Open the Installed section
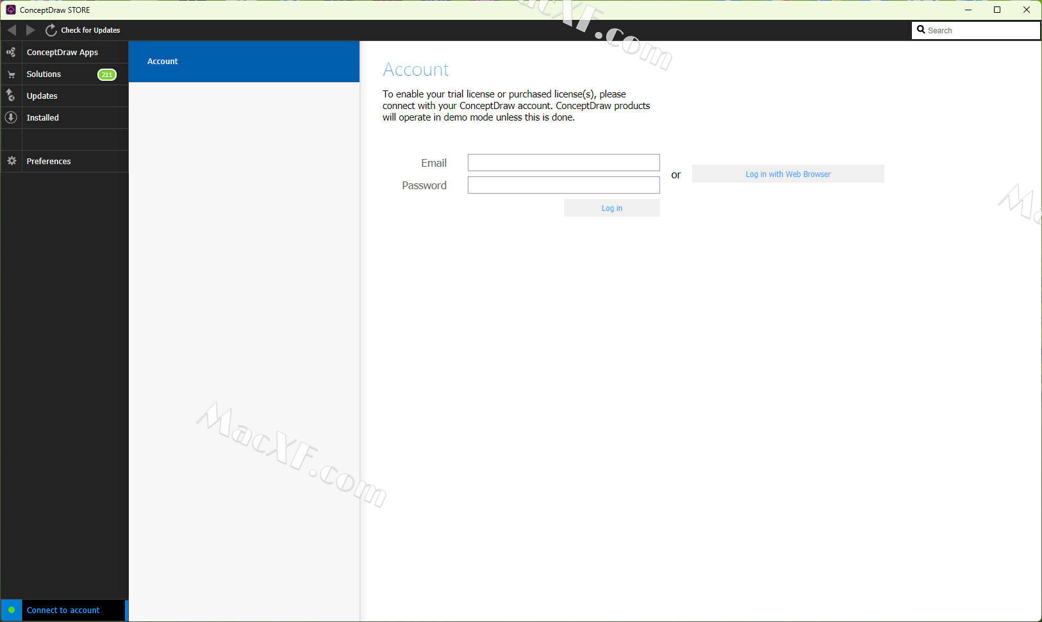The width and height of the screenshot is (1042, 622). click(43, 118)
